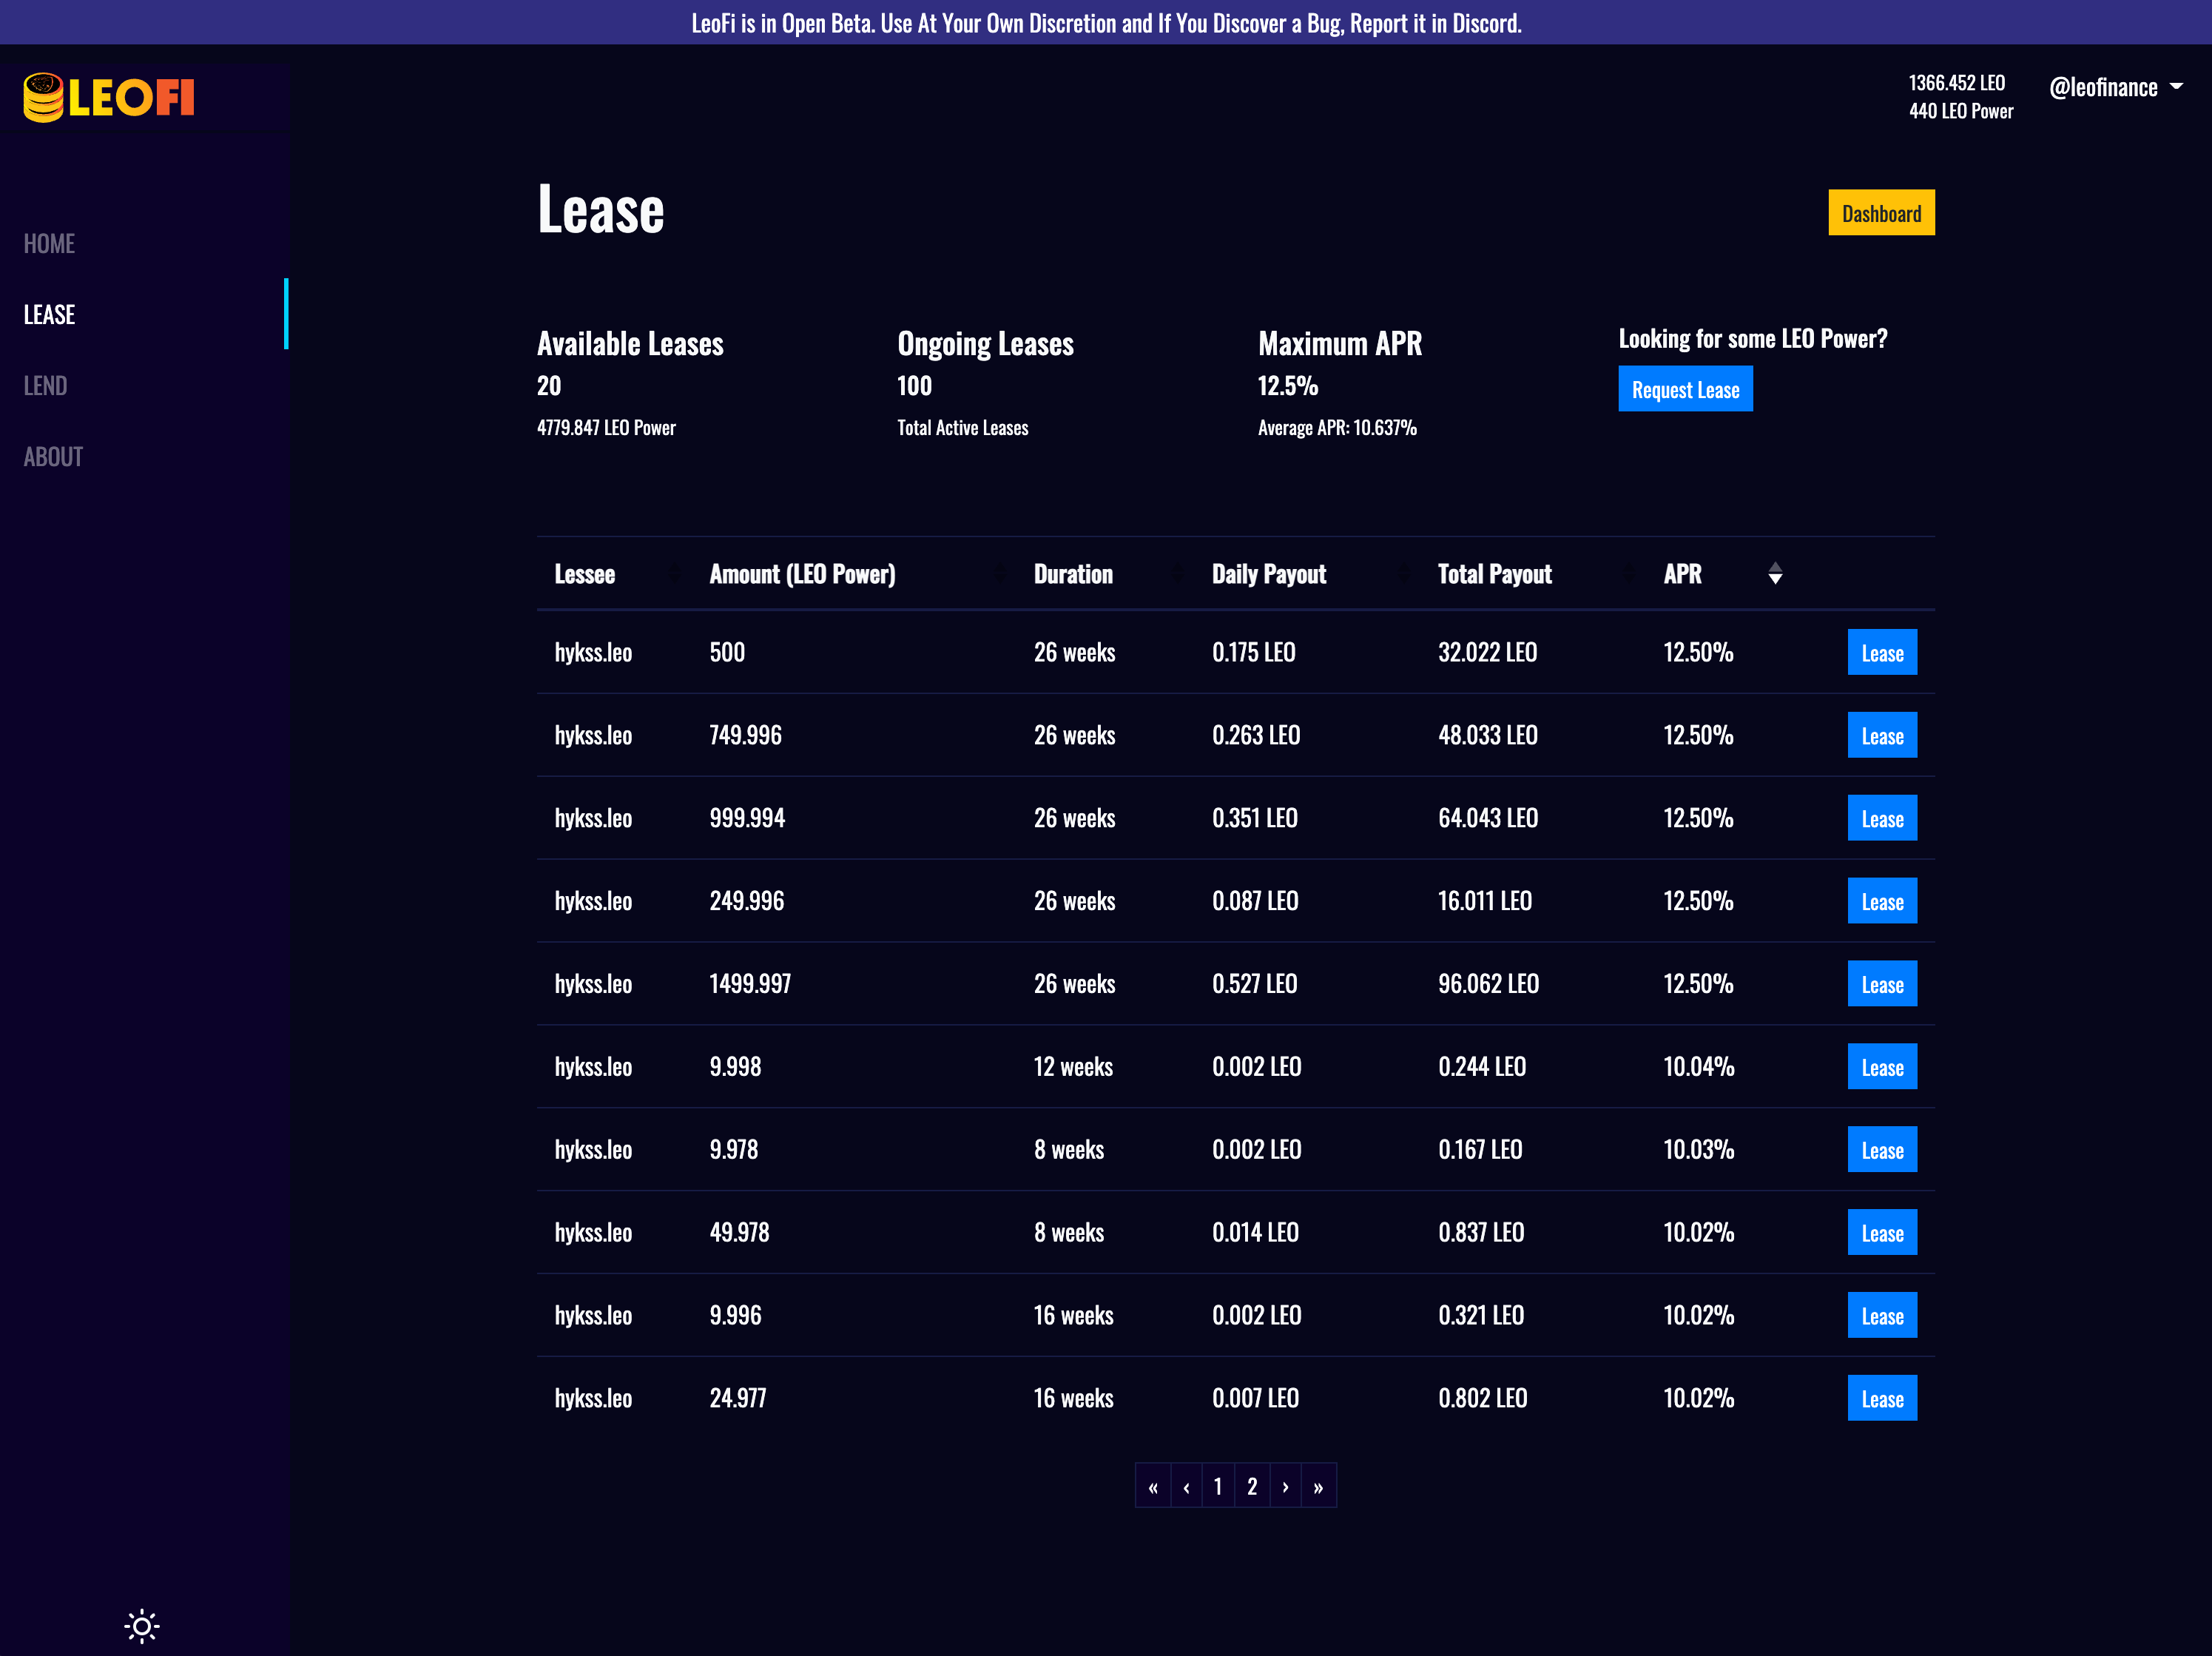
Task: Go to next page with › arrow
Action: (1285, 1487)
